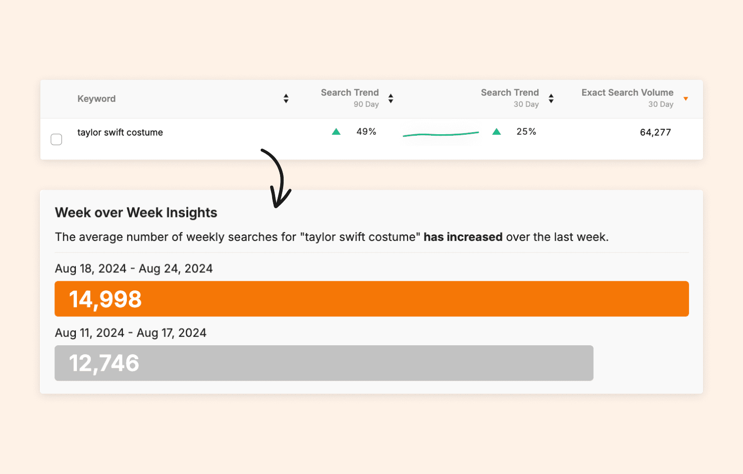Open the green trend sparkline
Screen dimensions: 743x474
click(441, 133)
